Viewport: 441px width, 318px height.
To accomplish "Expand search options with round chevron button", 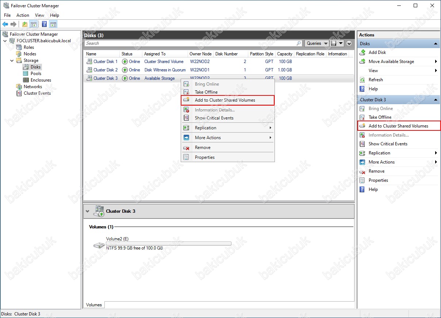I will pyautogui.click(x=349, y=43).
